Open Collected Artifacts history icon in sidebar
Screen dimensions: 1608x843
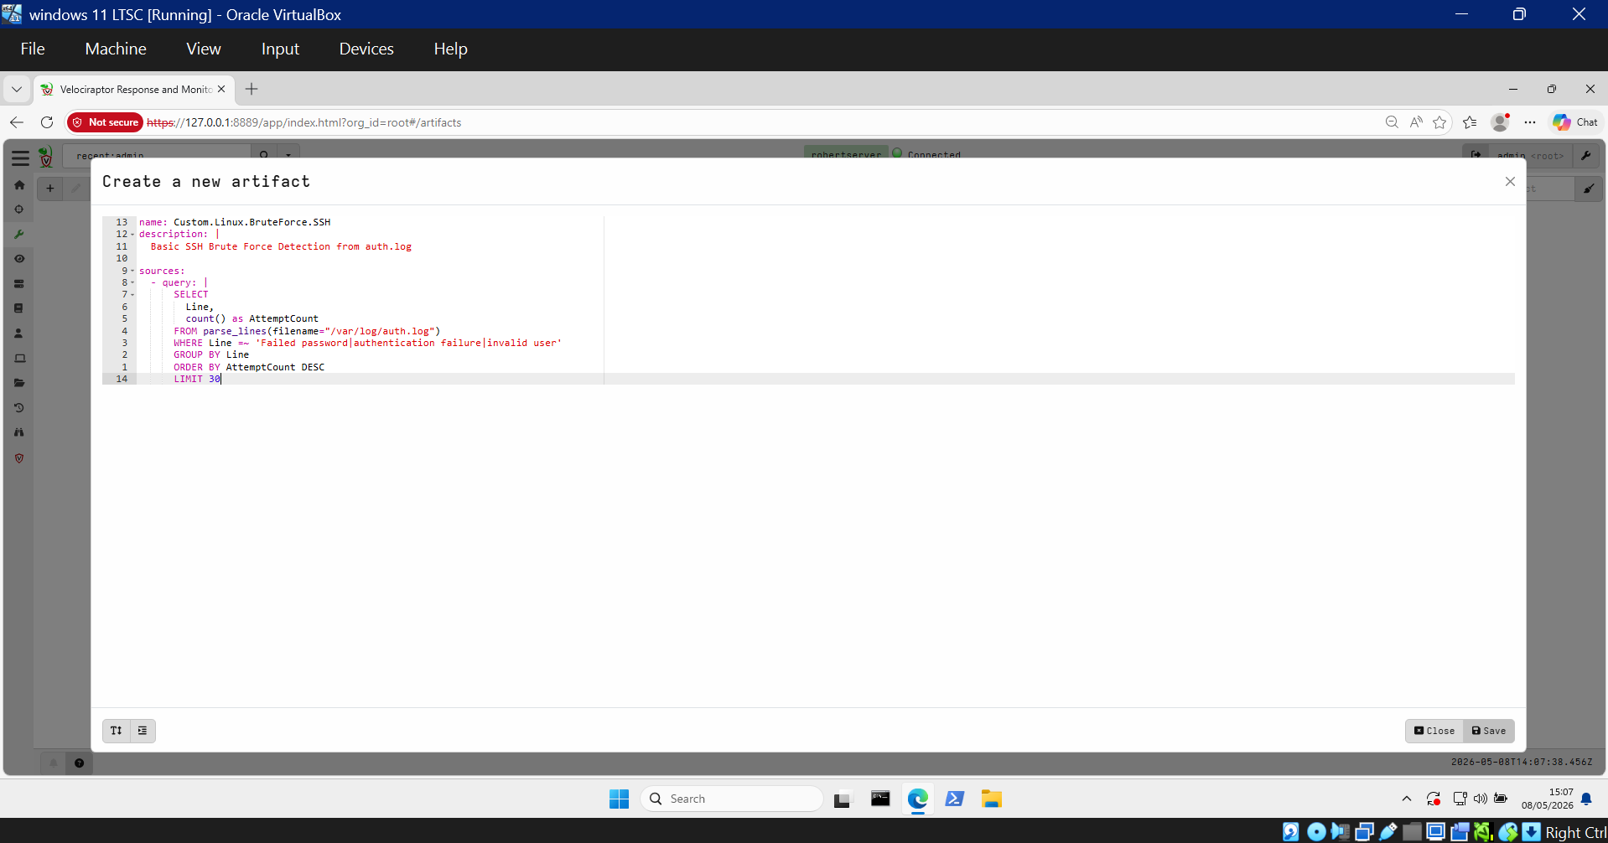click(19, 408)
